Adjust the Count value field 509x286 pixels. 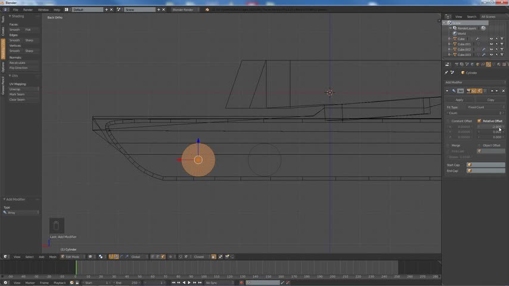475,113
